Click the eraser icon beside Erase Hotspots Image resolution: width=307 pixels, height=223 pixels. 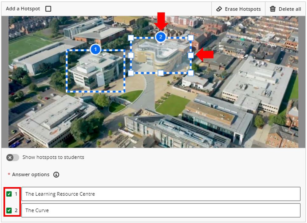point(219,9)
